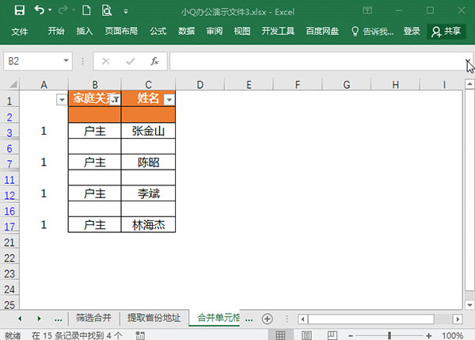Screen dimensions: 475x340
Task: Open the 审阅 ribbon tab
Action: [215, 31]
